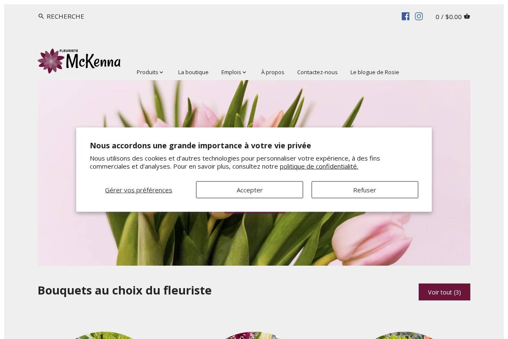
Task: Click the Fleuriste McKenna flower logo
Action: pos(79,61)
